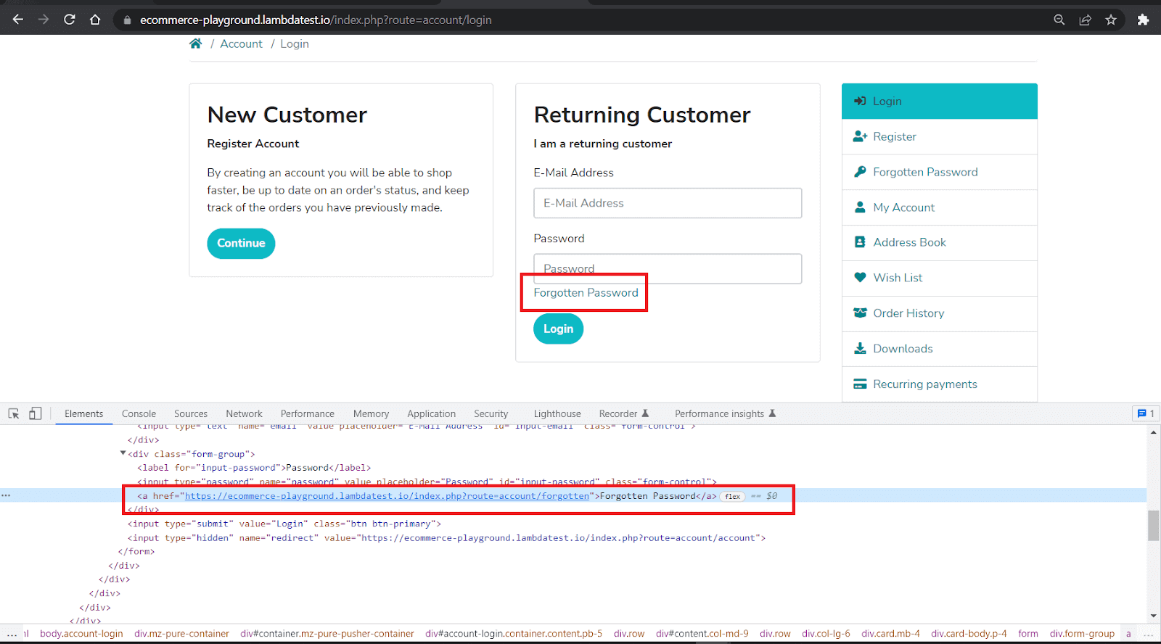The image size is (1161, 644).
Task: Select div.form-group in DOM breadcrumb
Action: (1082, 633)
